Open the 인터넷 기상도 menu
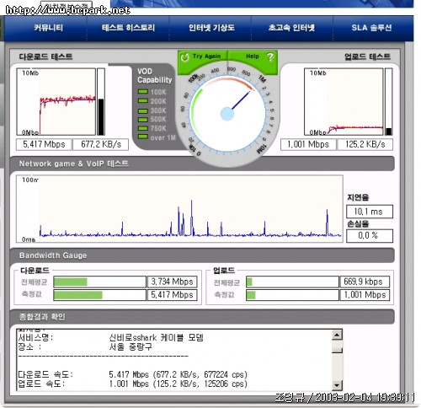 (x=211, y=28)
